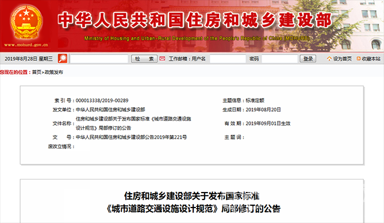Click the 主题信息 value 标准定额
Image resolution: width=384 pixels, height=223 pixels.
255,100
